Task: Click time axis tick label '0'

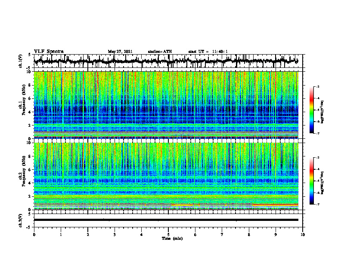Action: [x=34, y=235]
